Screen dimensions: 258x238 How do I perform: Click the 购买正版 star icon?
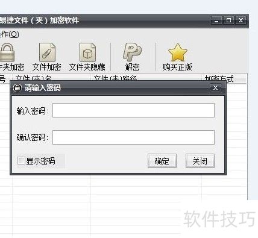(x=178, y=52)
